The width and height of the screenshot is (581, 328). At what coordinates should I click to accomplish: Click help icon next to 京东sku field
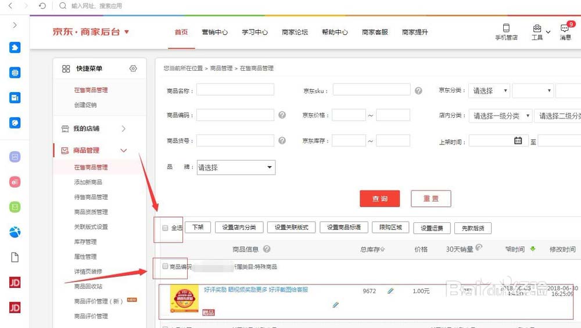click(418, 91)
